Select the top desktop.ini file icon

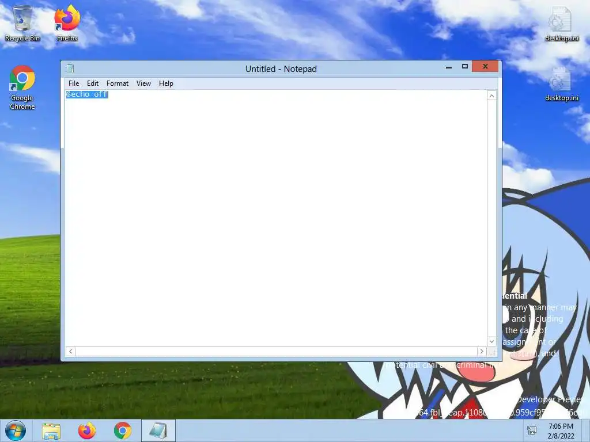(561, 24)
